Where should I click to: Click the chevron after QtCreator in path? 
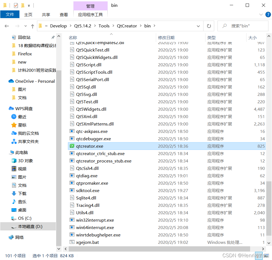pyautogui.click(x=141, y=26)
